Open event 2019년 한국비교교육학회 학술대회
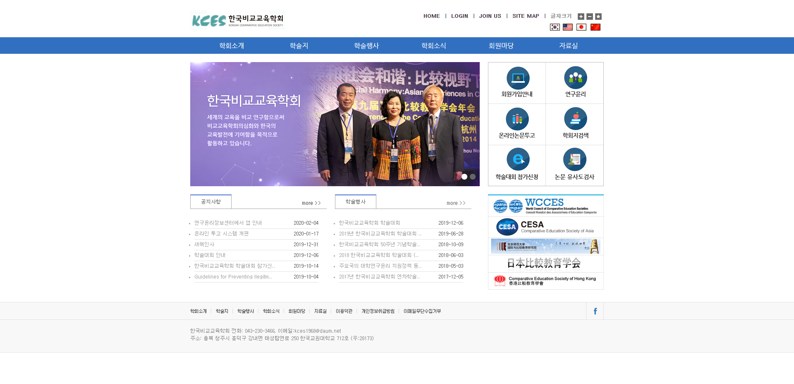794x384 pixels. pyautogui.click(x=380, y=234)
